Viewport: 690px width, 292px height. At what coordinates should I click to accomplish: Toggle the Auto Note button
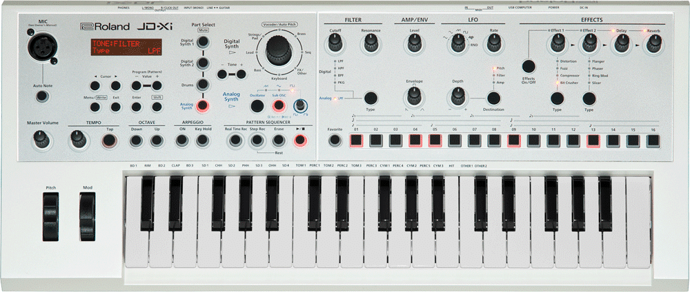42,96
